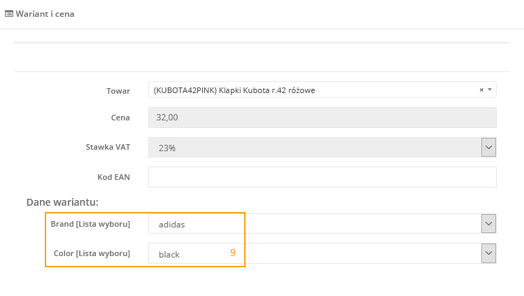Focus the empty Kod EAN input field
524x296 pixels.
(x=322, y=177)
